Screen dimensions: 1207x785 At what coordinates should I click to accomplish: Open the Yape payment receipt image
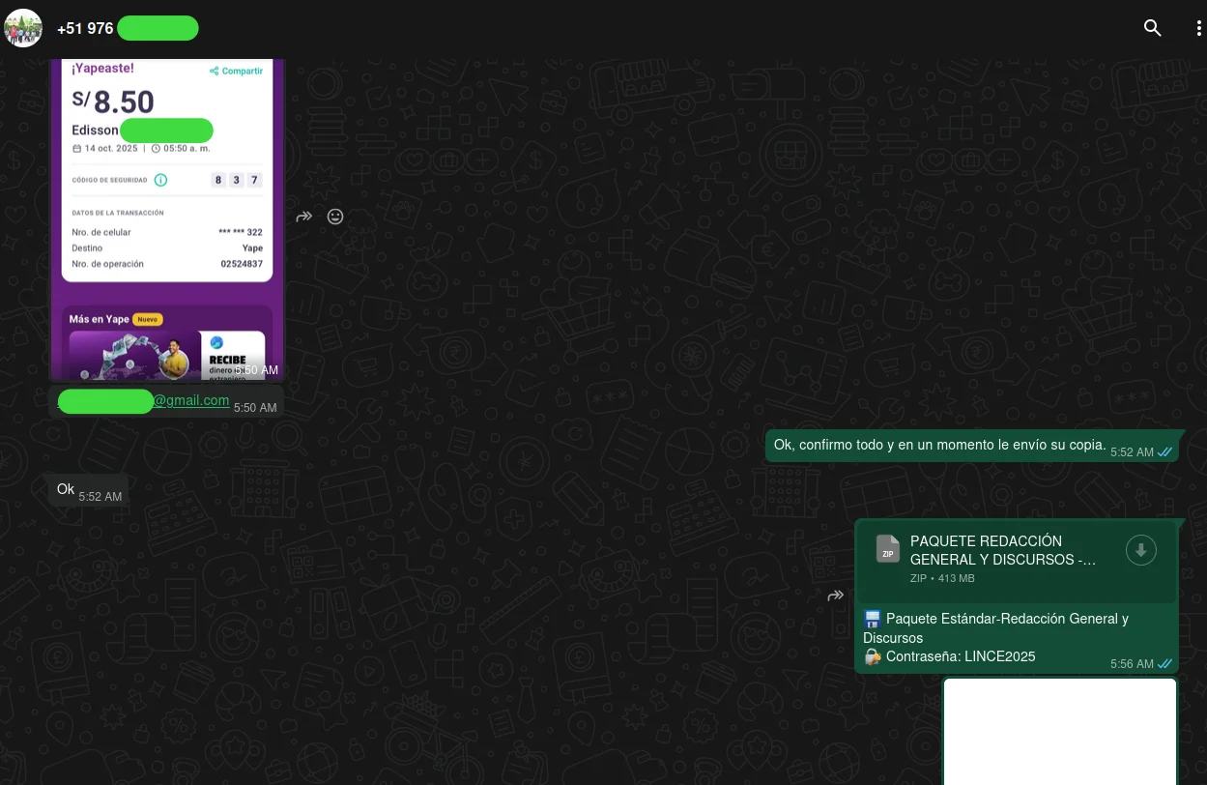pos(167,213)
